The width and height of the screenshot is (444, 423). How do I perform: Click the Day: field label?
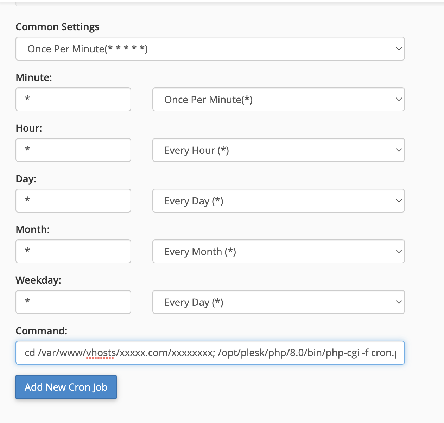(x=26, y=179)
